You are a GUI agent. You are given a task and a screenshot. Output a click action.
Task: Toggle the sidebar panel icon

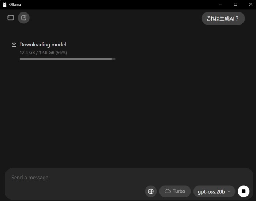tap(11, 18)
